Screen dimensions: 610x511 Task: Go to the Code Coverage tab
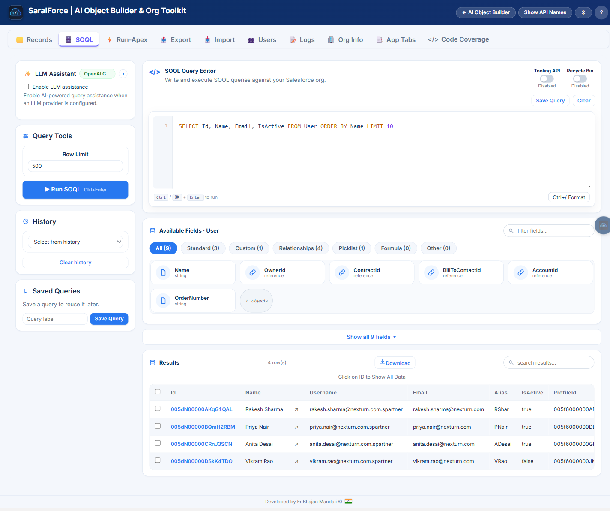[x=458, y=39]
